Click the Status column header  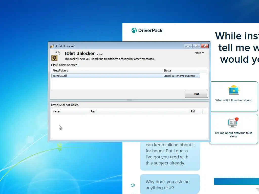click(x=181, y=70)
